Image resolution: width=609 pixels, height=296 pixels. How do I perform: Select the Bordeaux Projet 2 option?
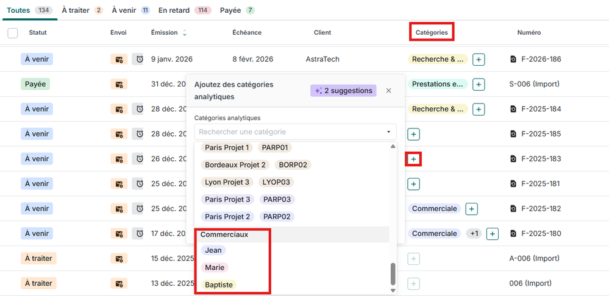235,164
